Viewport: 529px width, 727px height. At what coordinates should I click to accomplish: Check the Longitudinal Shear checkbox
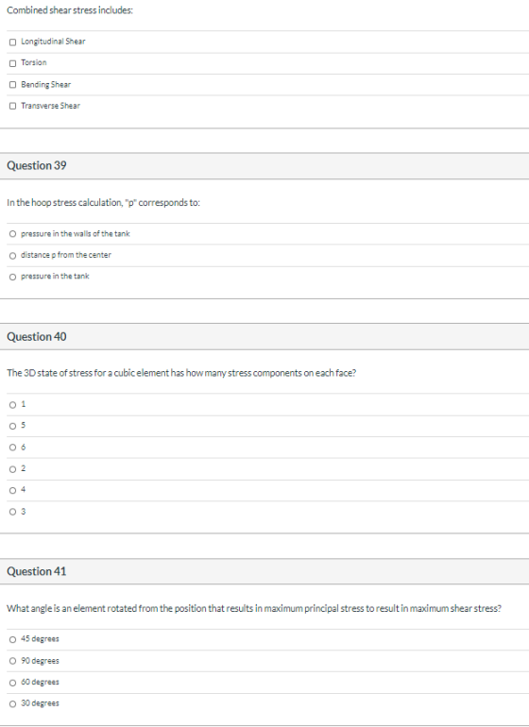12,42
